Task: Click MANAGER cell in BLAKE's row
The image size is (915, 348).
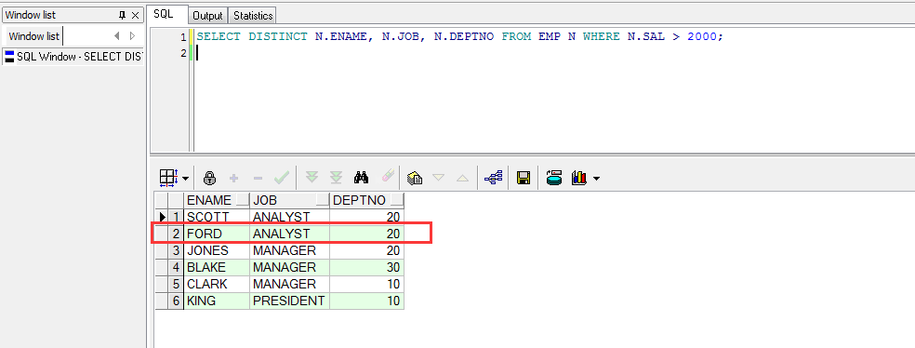Action: point(290,267)
